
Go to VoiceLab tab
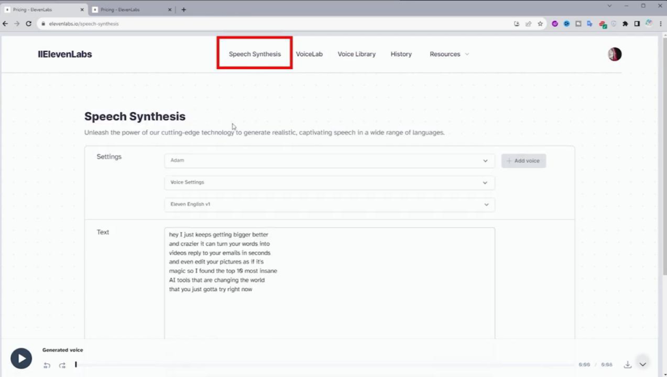309,54
